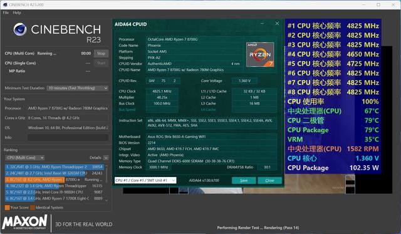Maximize the Cinebench window
Image resolution: width=401 pixels, height=234 pixels.
tap(378, 4)
